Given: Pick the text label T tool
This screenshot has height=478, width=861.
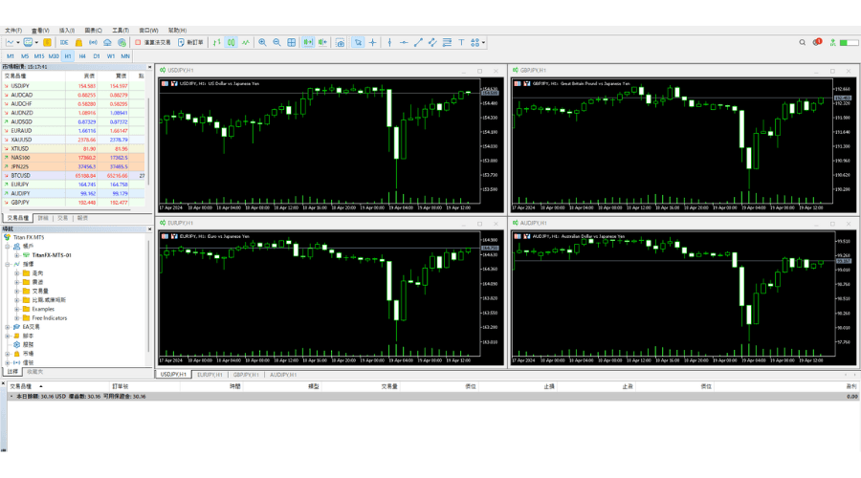Looking at the screenshot, I should point(461,42).
